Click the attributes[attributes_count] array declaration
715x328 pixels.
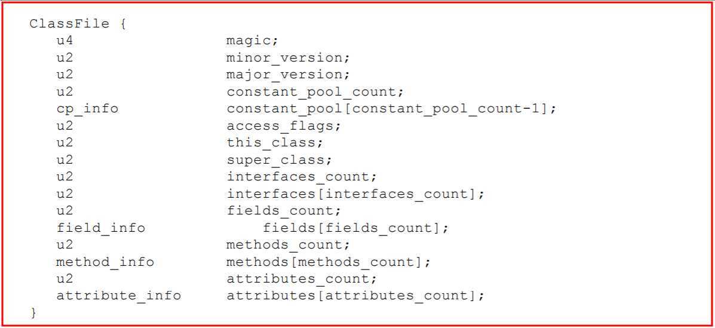click(355, 296)
